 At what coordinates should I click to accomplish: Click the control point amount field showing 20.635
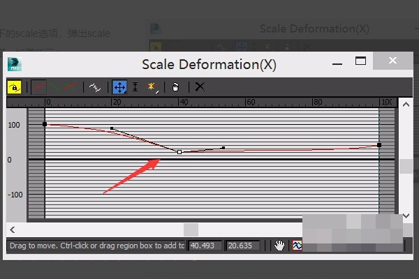click(x=243, y=246)
